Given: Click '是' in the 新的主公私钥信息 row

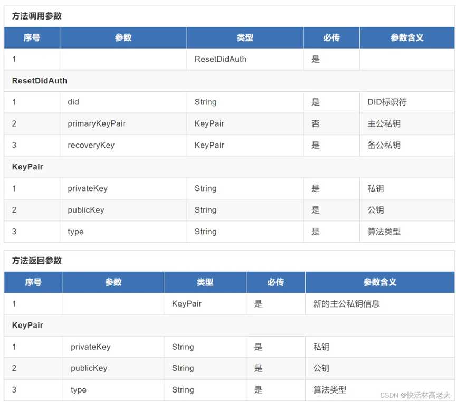Looking at the screenshot, I should tap(258, 304).
